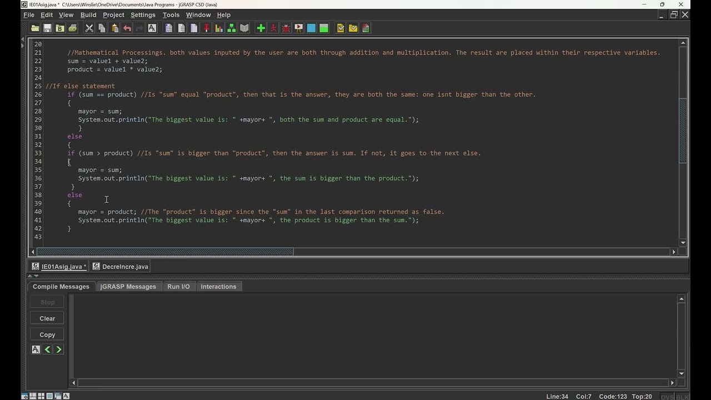Open the View menu

(x=66, y=15)
